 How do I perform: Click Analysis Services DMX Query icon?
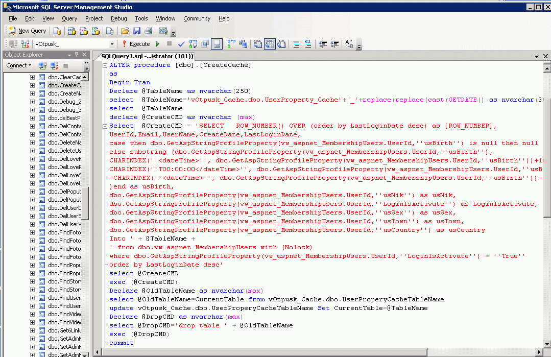pos(84,31)
